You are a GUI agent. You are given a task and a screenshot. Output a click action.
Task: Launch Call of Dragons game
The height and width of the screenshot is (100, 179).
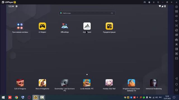20,83
